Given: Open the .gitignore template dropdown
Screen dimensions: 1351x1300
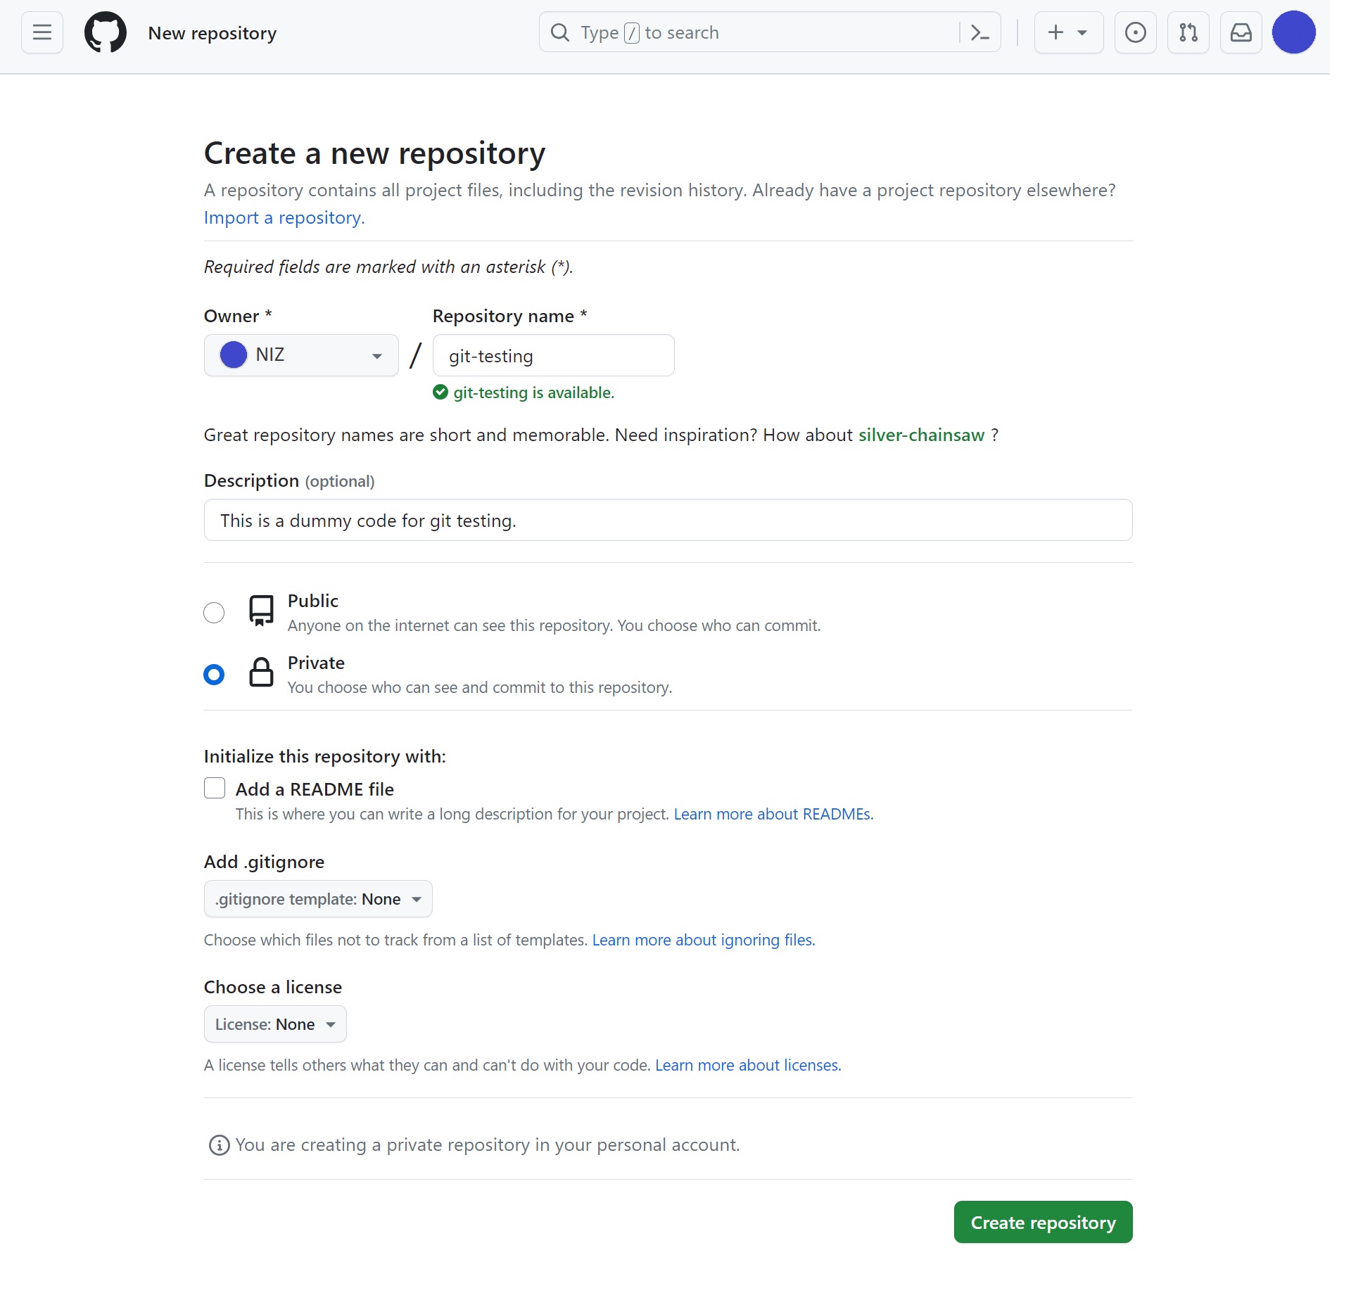Looking at the screenshot, I should [x=317, y=898].
